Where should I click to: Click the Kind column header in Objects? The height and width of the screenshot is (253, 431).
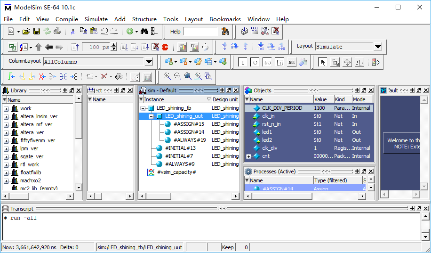[x=343, y=99]
